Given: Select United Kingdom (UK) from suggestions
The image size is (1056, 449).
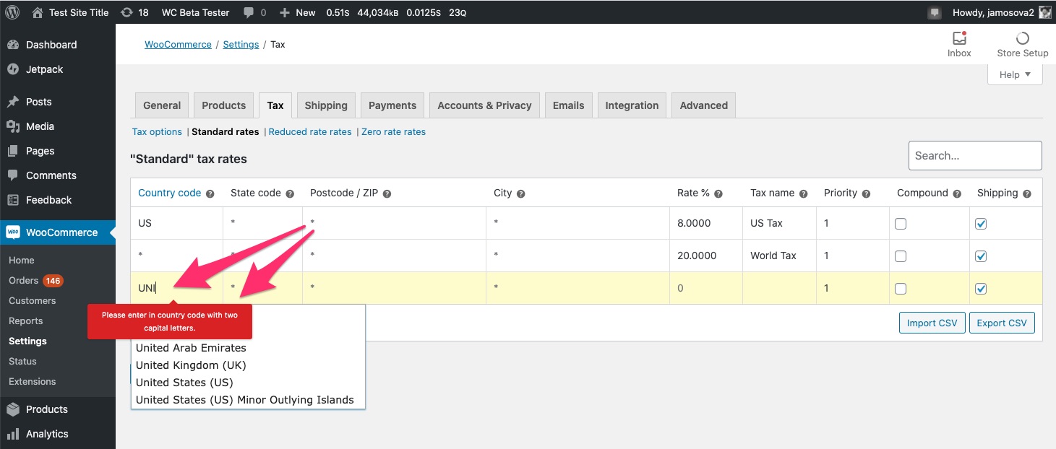Looking at the screenshot, I should pos(190,365).
